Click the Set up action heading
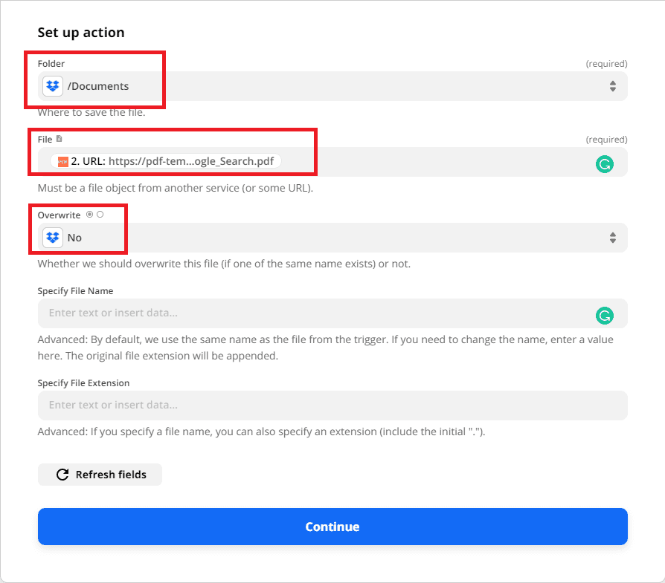The image size is (665, 583). (x=80, y=32)
